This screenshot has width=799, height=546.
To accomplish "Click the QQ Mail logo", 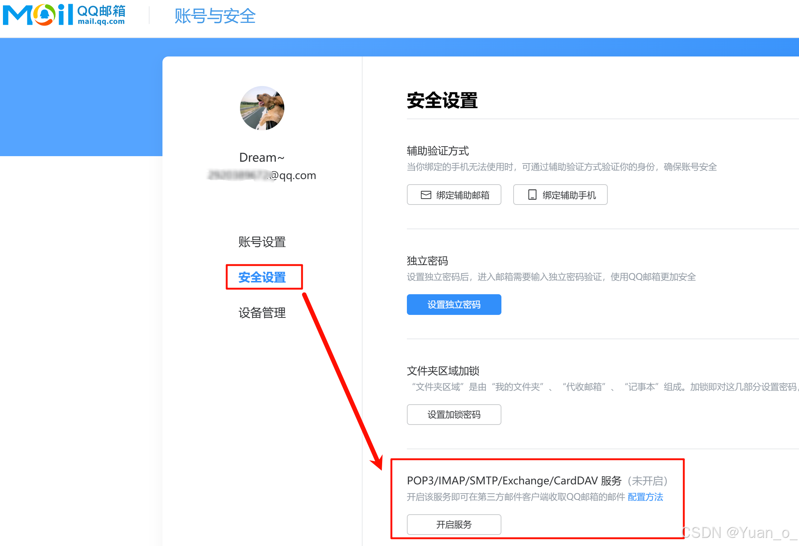I will coord(39,15).
